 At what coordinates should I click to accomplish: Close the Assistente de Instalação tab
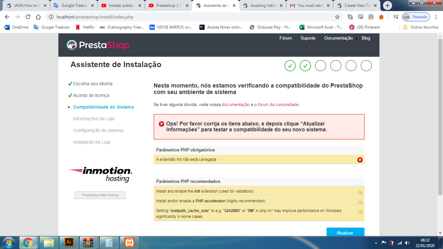pyautogui.click(x=234, y=6)
